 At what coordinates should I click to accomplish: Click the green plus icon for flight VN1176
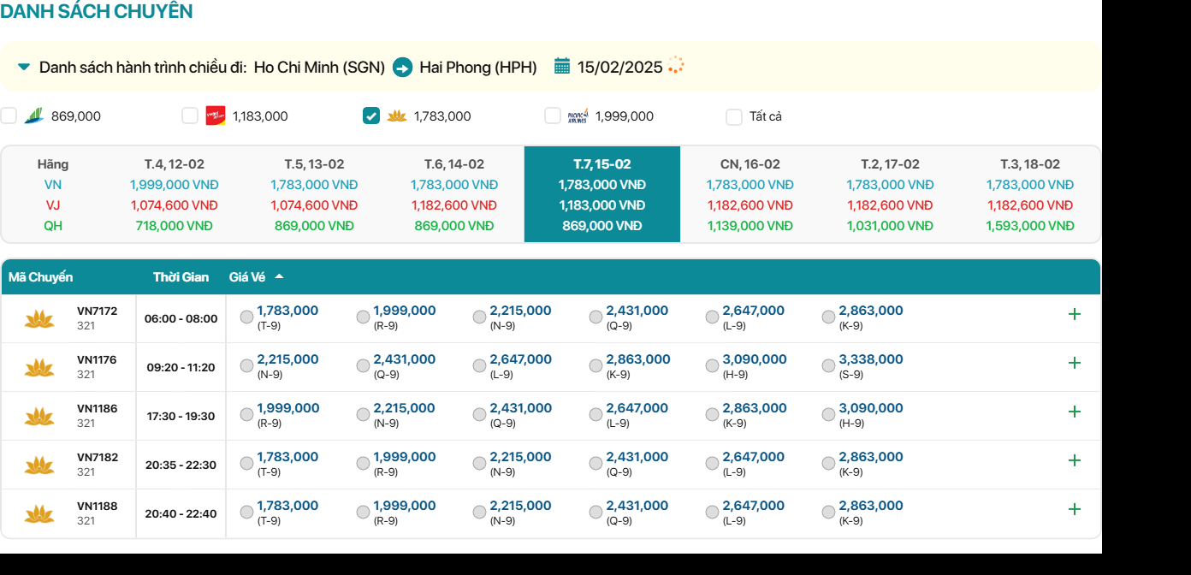(x=1075, y=363)
